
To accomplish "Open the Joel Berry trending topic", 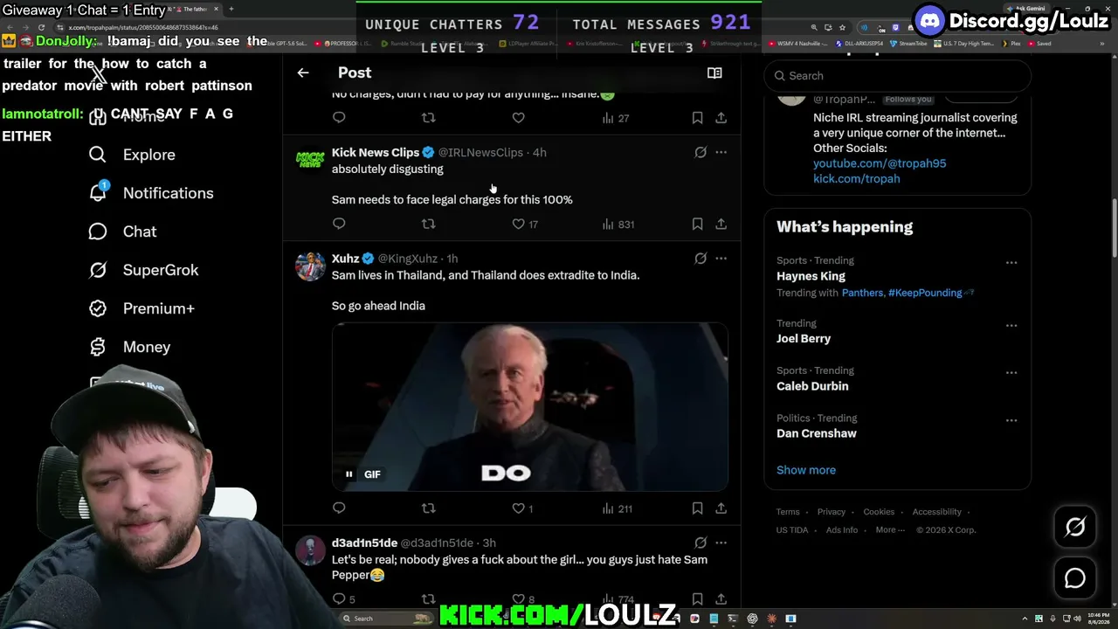I will pyautogui.click(x=804, y=338).
